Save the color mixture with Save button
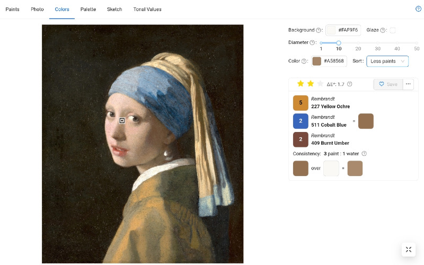 [388, 84]
